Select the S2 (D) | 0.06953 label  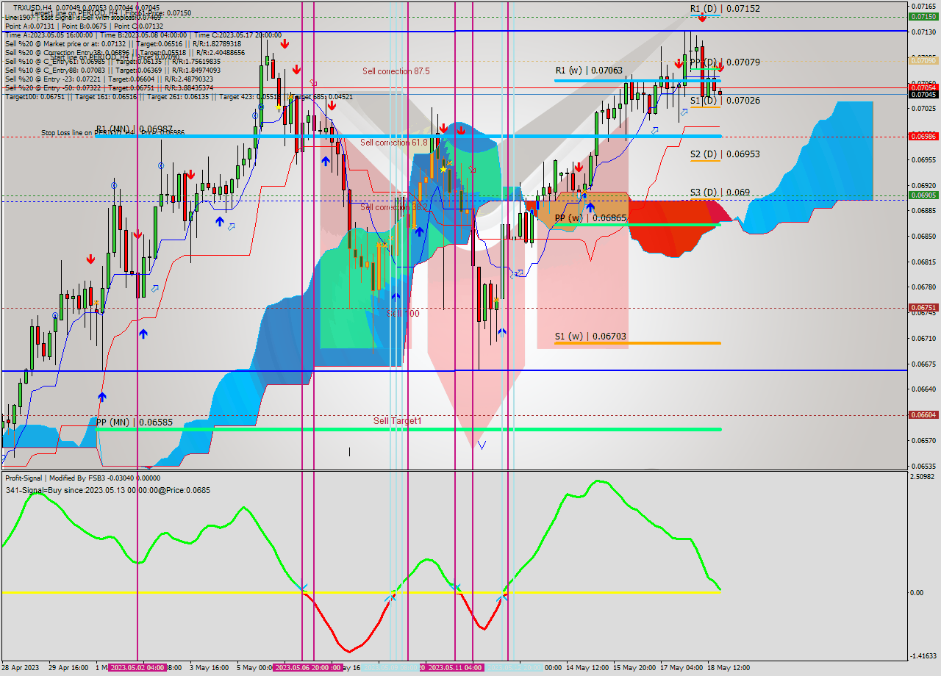(725, 154)
